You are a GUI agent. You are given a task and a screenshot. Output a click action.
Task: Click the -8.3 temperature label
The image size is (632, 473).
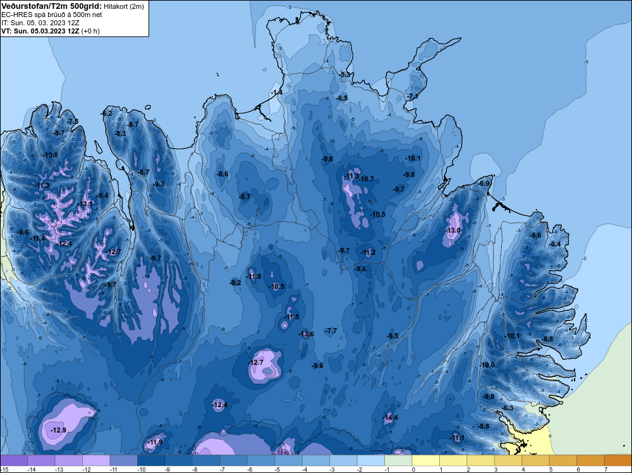[121, 133]
